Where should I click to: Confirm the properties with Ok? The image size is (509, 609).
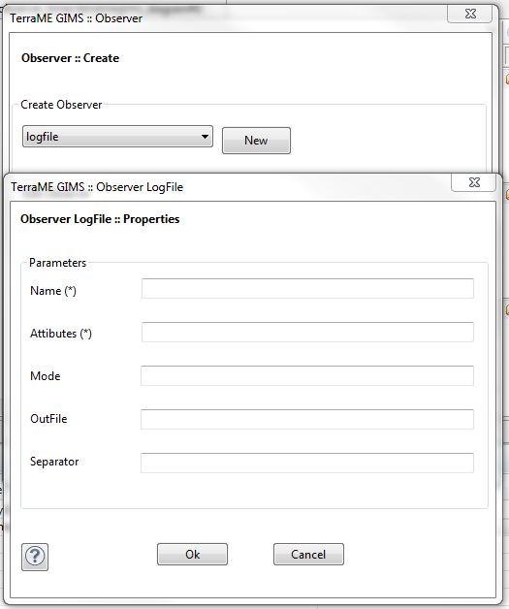coord(192,555)
